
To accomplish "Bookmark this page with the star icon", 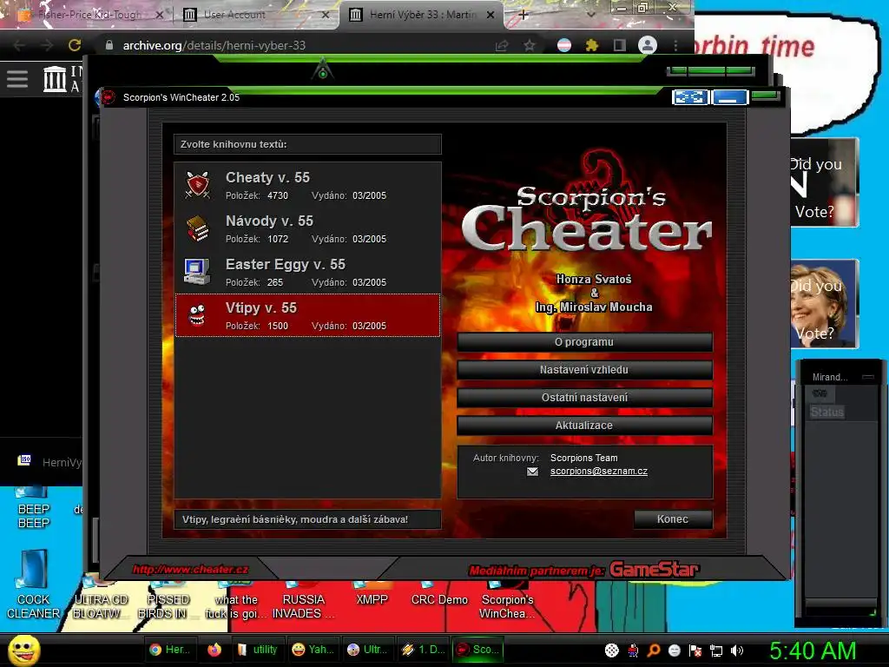I will [530, 45].
